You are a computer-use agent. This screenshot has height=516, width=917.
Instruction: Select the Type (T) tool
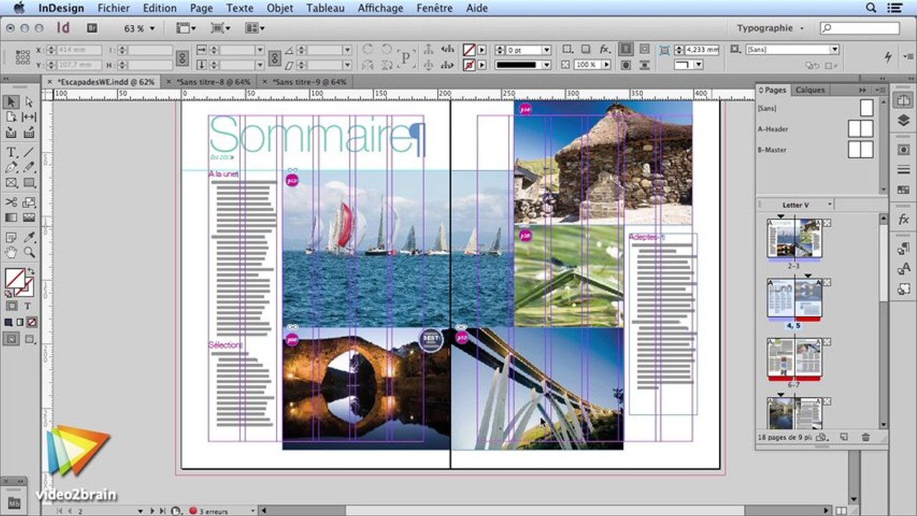pos(11,153)
